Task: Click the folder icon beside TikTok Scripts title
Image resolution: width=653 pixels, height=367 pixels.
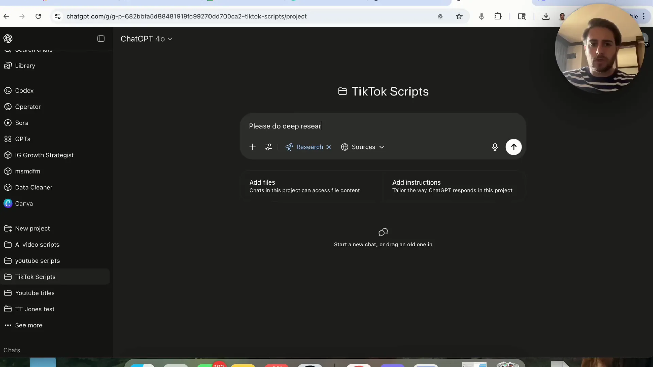Action: [x=342, y=92]
